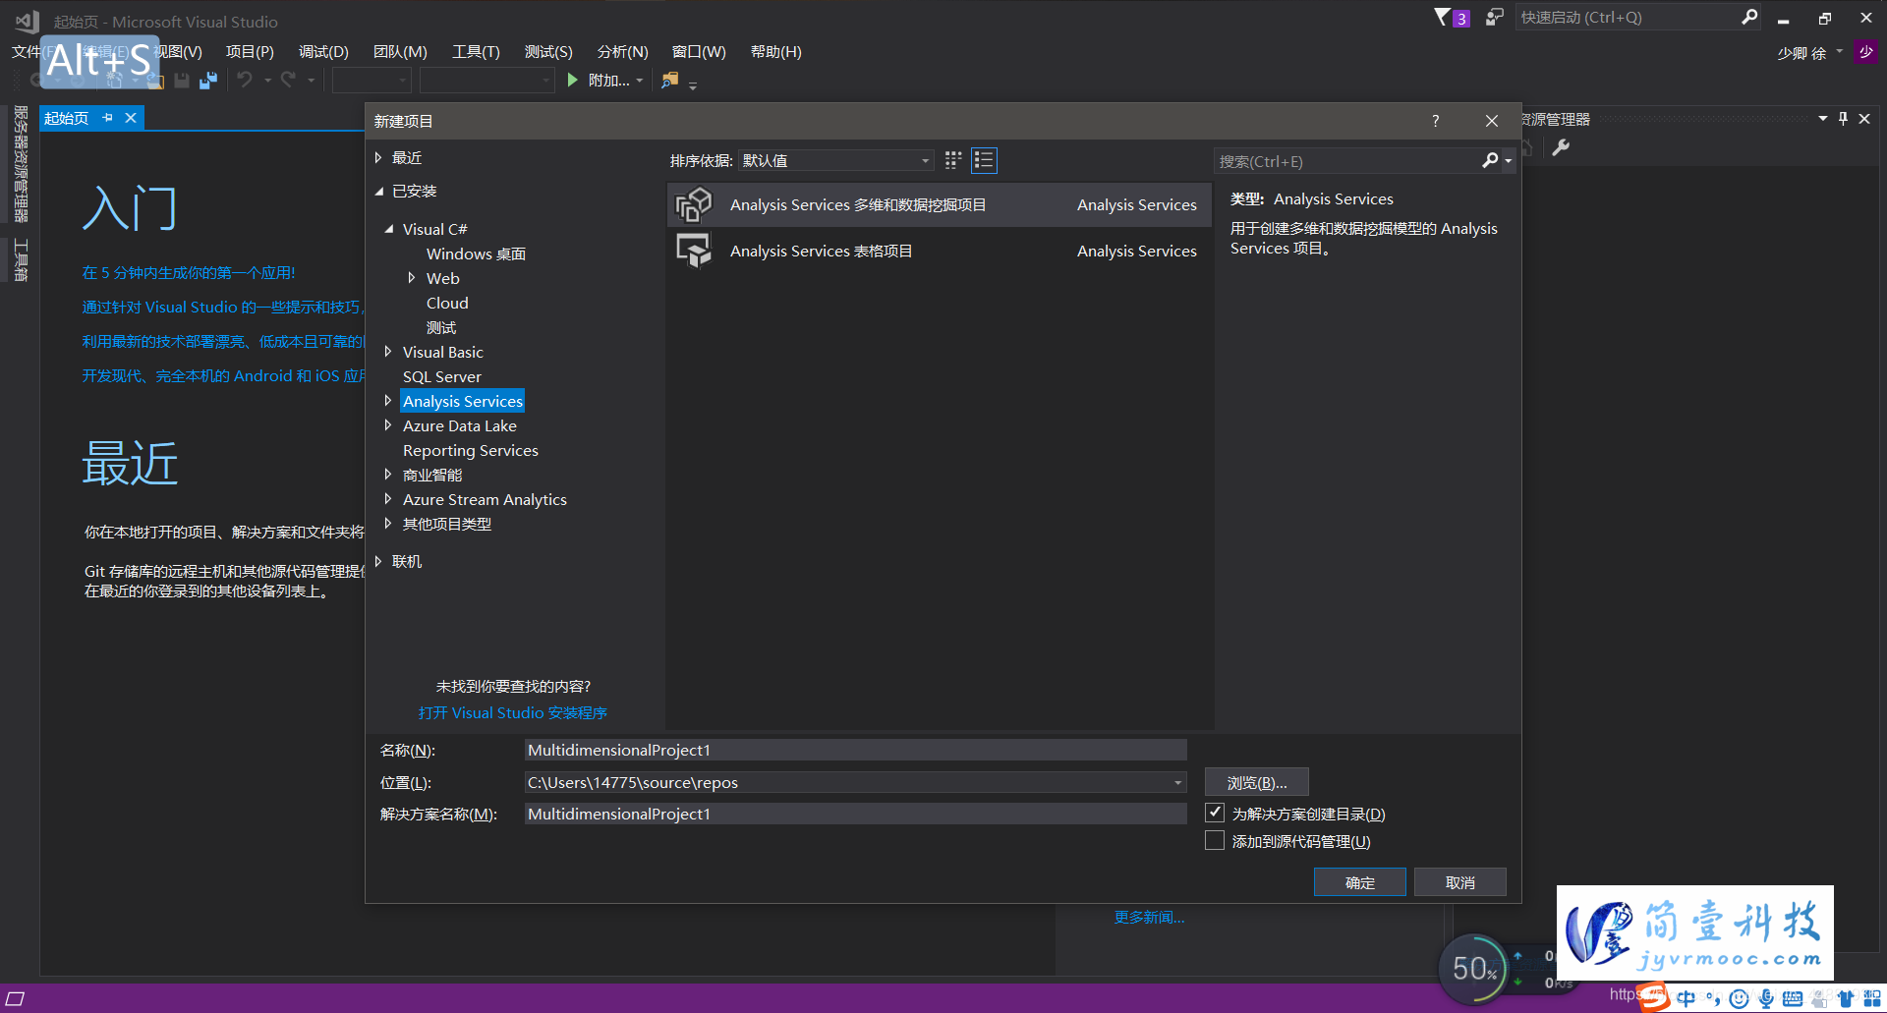Viewport: 1887px width, 1013px height.
Task: Select Reporting Services in the tree
Action: tap(470, 450)
